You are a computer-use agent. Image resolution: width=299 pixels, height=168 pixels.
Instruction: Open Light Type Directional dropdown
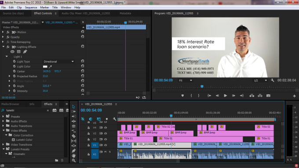point(58,62)
